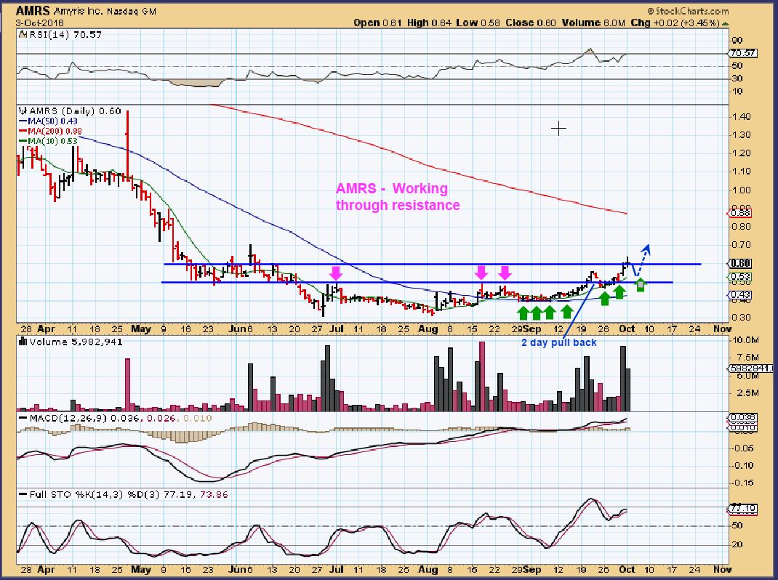Click the bar-chart icon beside Volume label
The image size is (778, 580).
pyautogui.click(x=23, y=342)
